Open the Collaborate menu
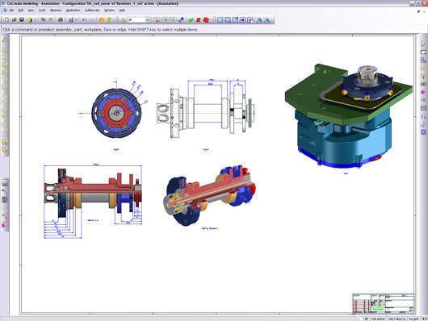This screenshot has height=321, width=428. tap(92, 10)
